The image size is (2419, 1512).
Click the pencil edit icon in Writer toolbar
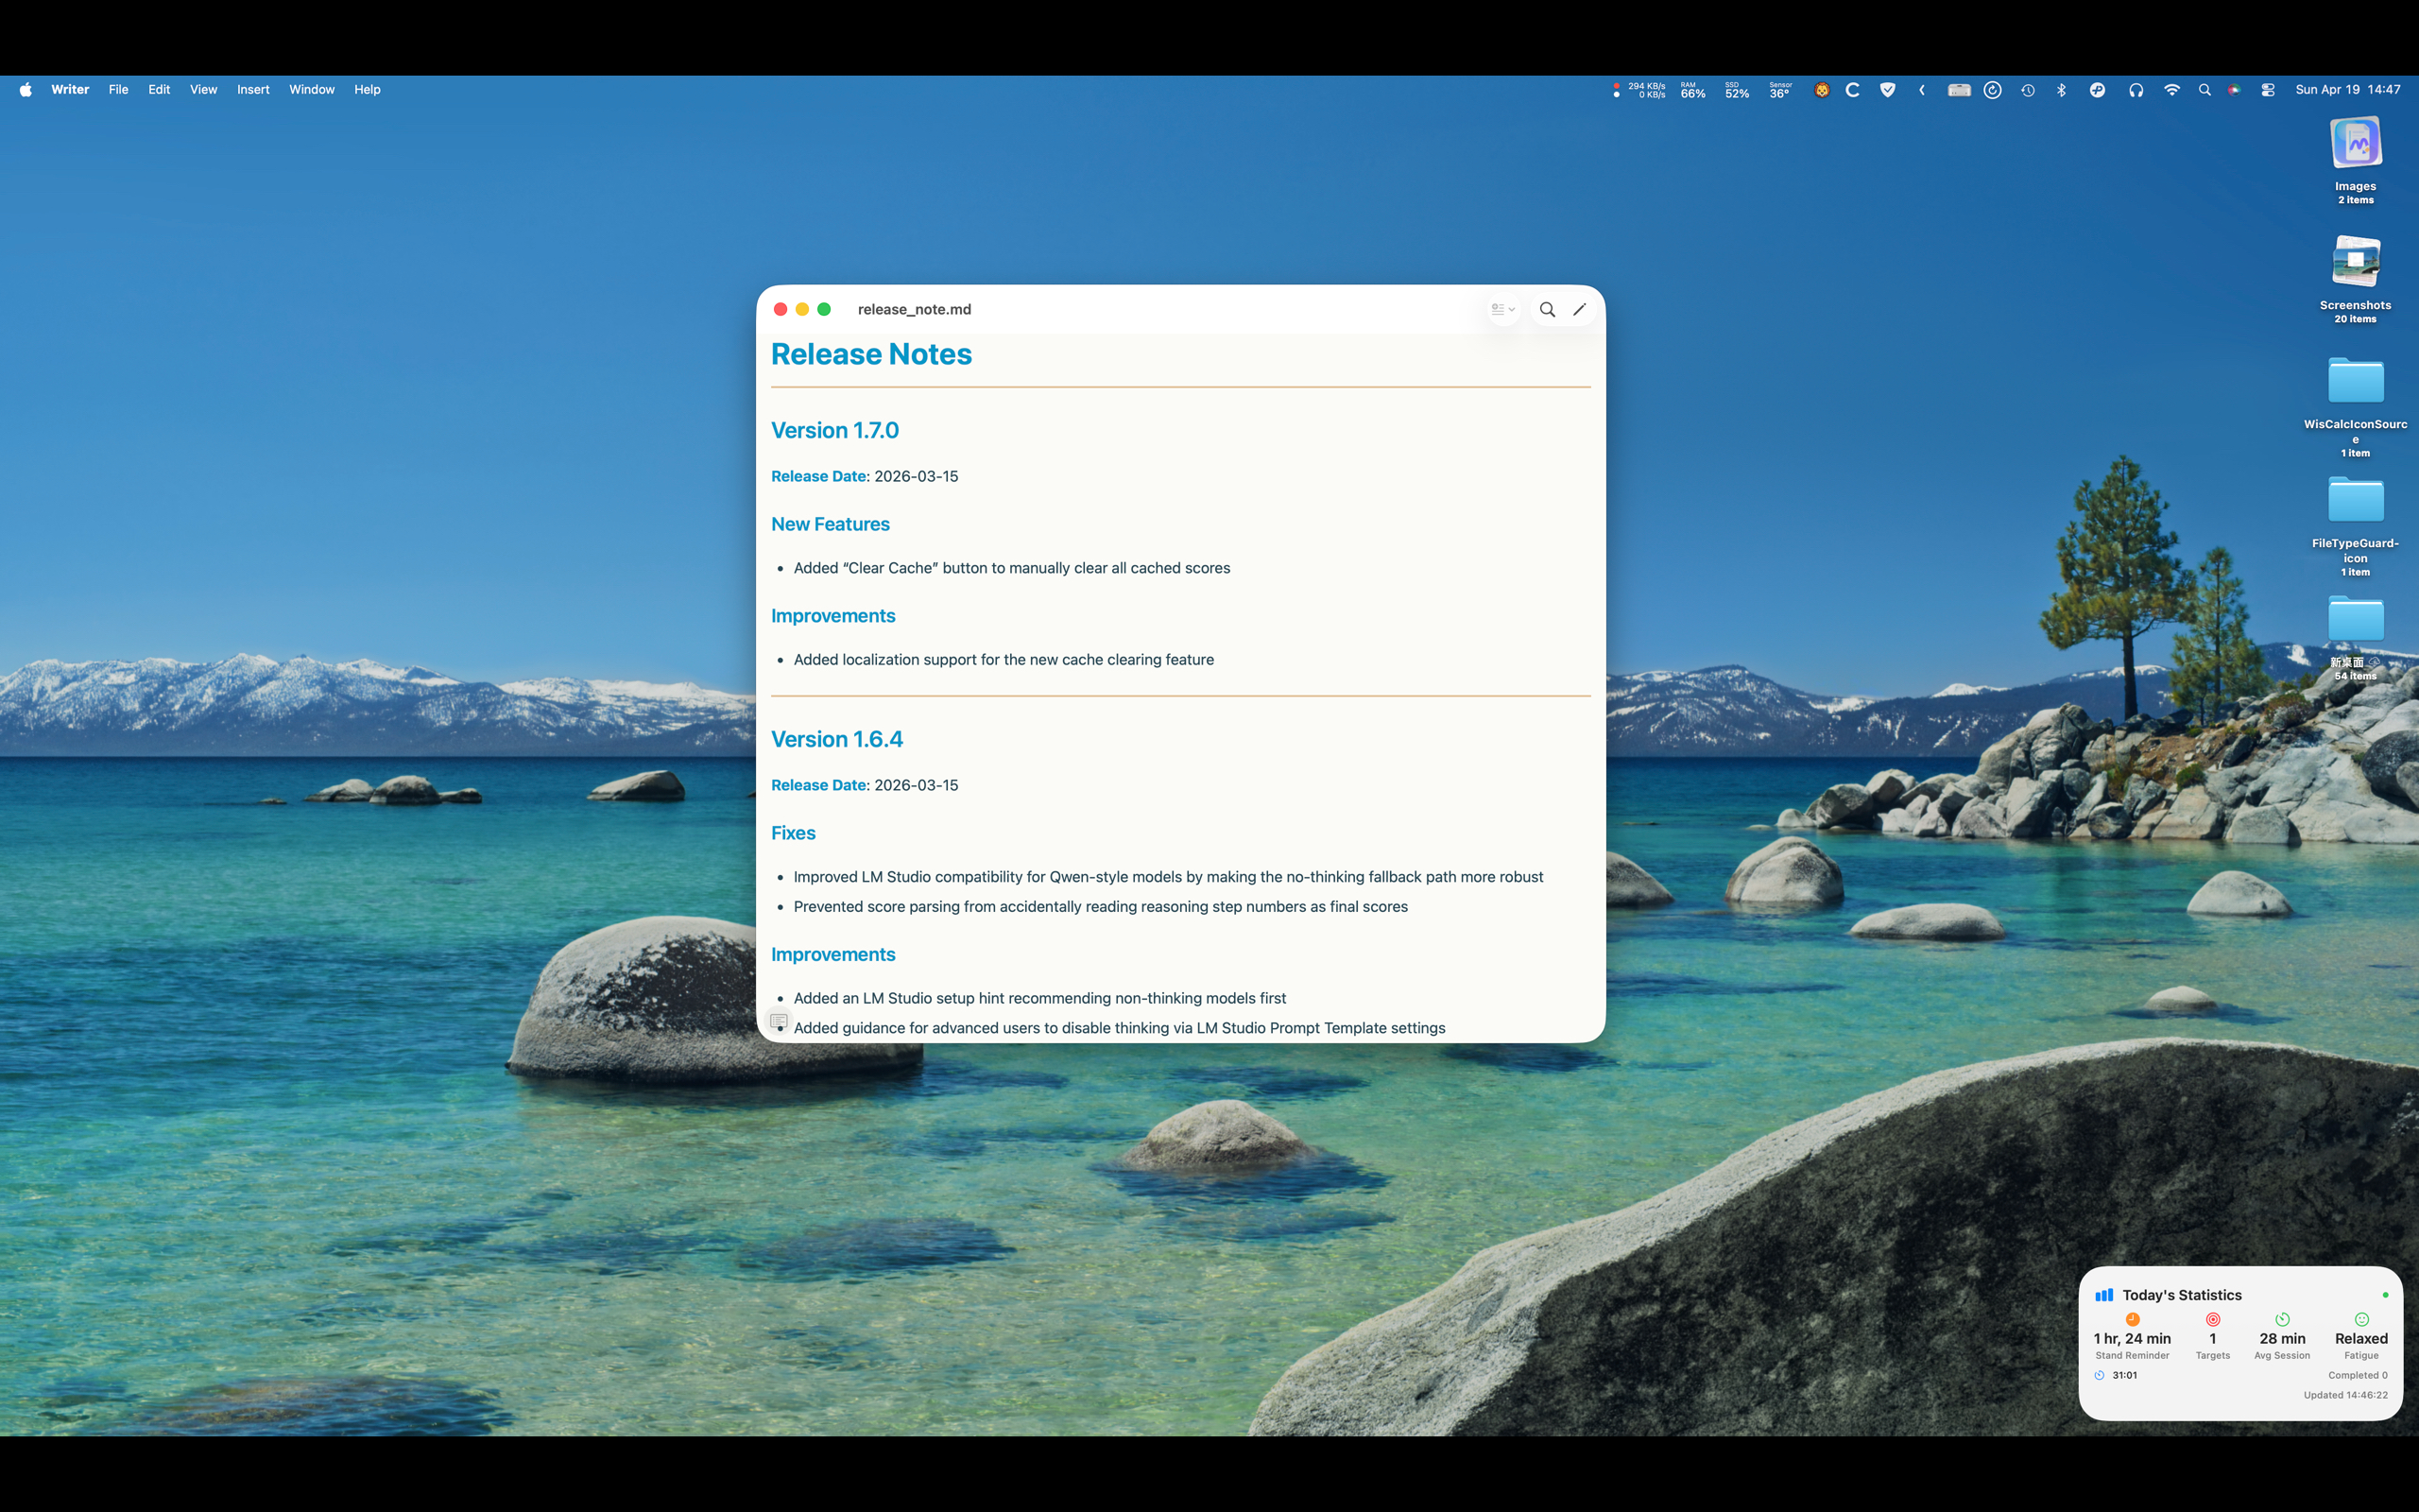[1579, 310]
